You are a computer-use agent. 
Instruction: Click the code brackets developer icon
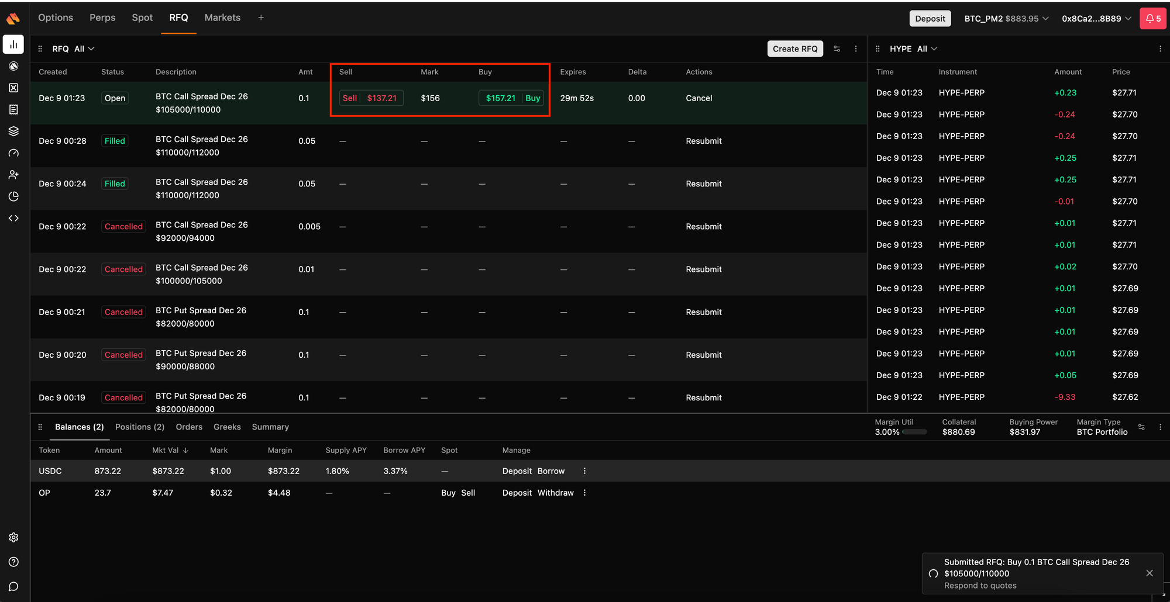[13, 218]
